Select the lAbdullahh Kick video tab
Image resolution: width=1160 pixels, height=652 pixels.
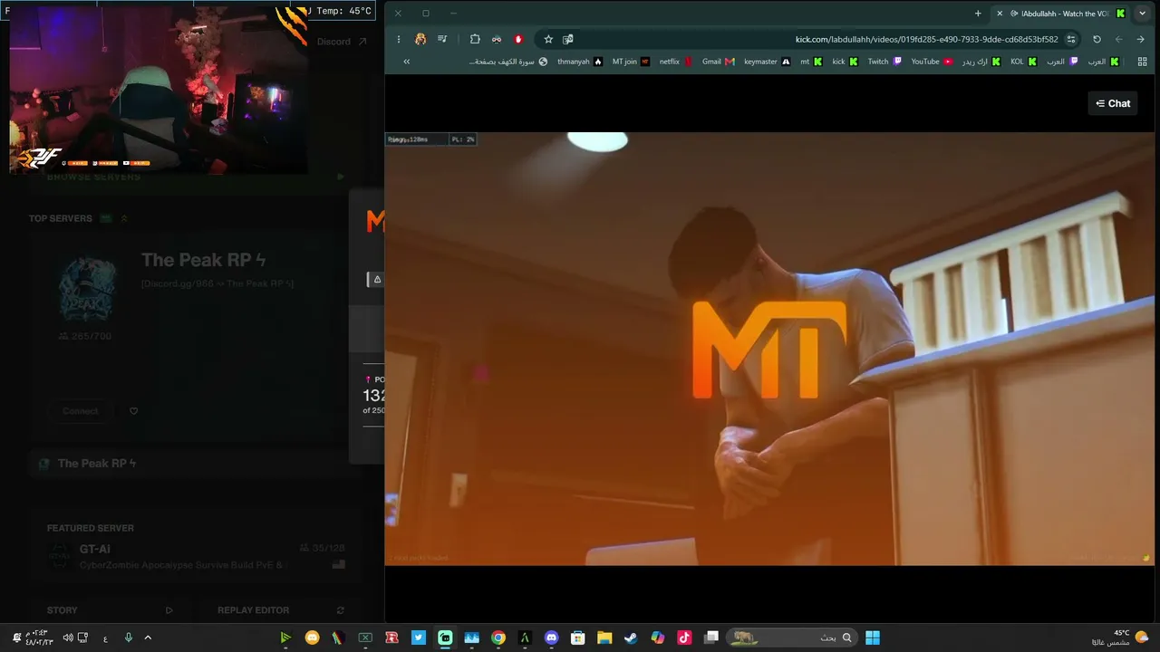pos(1060,14)
